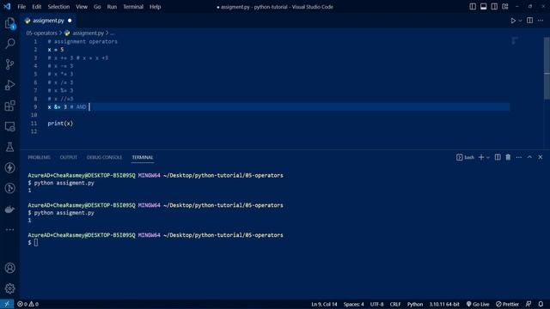Open the Search view
This screenshot has height=309, width=550.
pyautogui.click(x=9, y=44)
